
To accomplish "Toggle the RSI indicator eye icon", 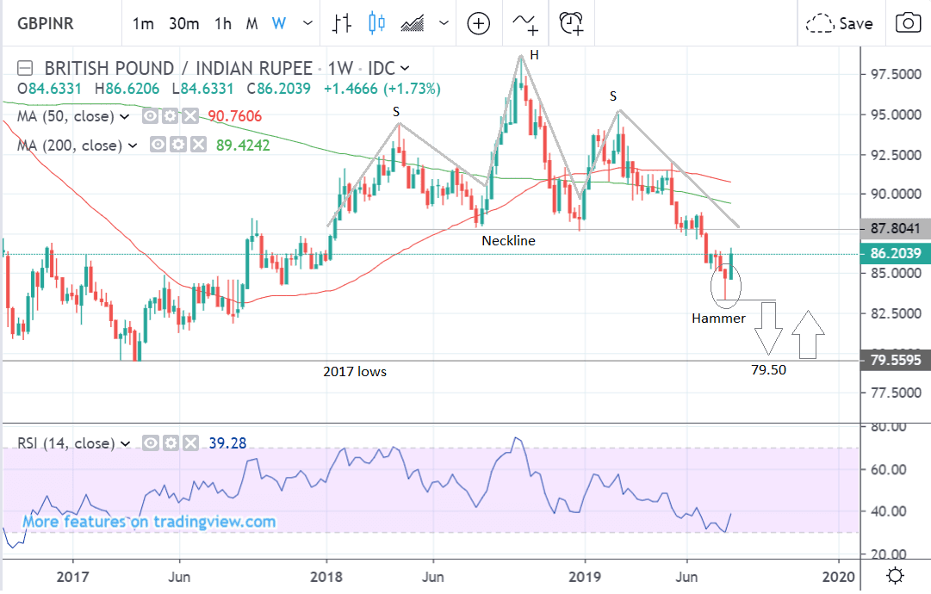I will [x=151, y=443].
